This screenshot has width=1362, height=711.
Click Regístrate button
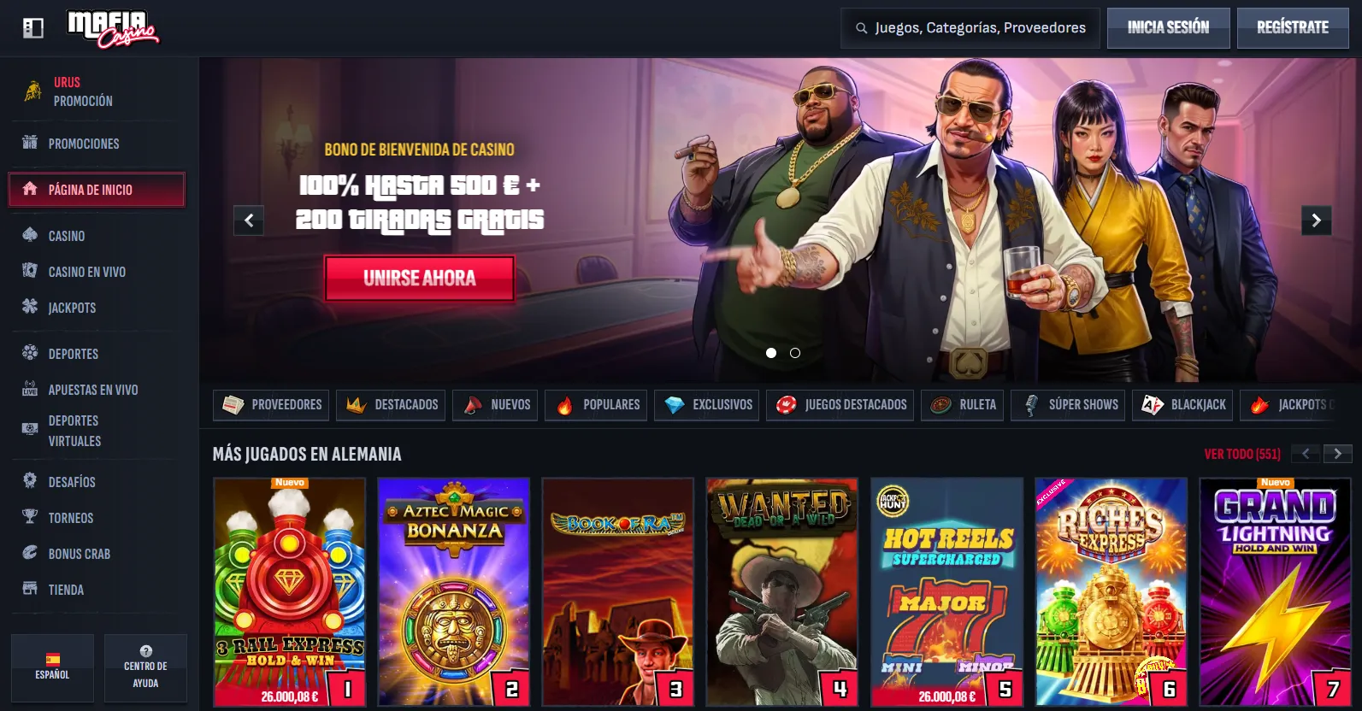pos(1293,28)
